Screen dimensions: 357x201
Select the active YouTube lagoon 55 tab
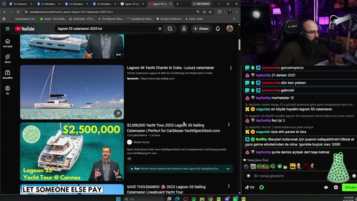coord(160,4)
